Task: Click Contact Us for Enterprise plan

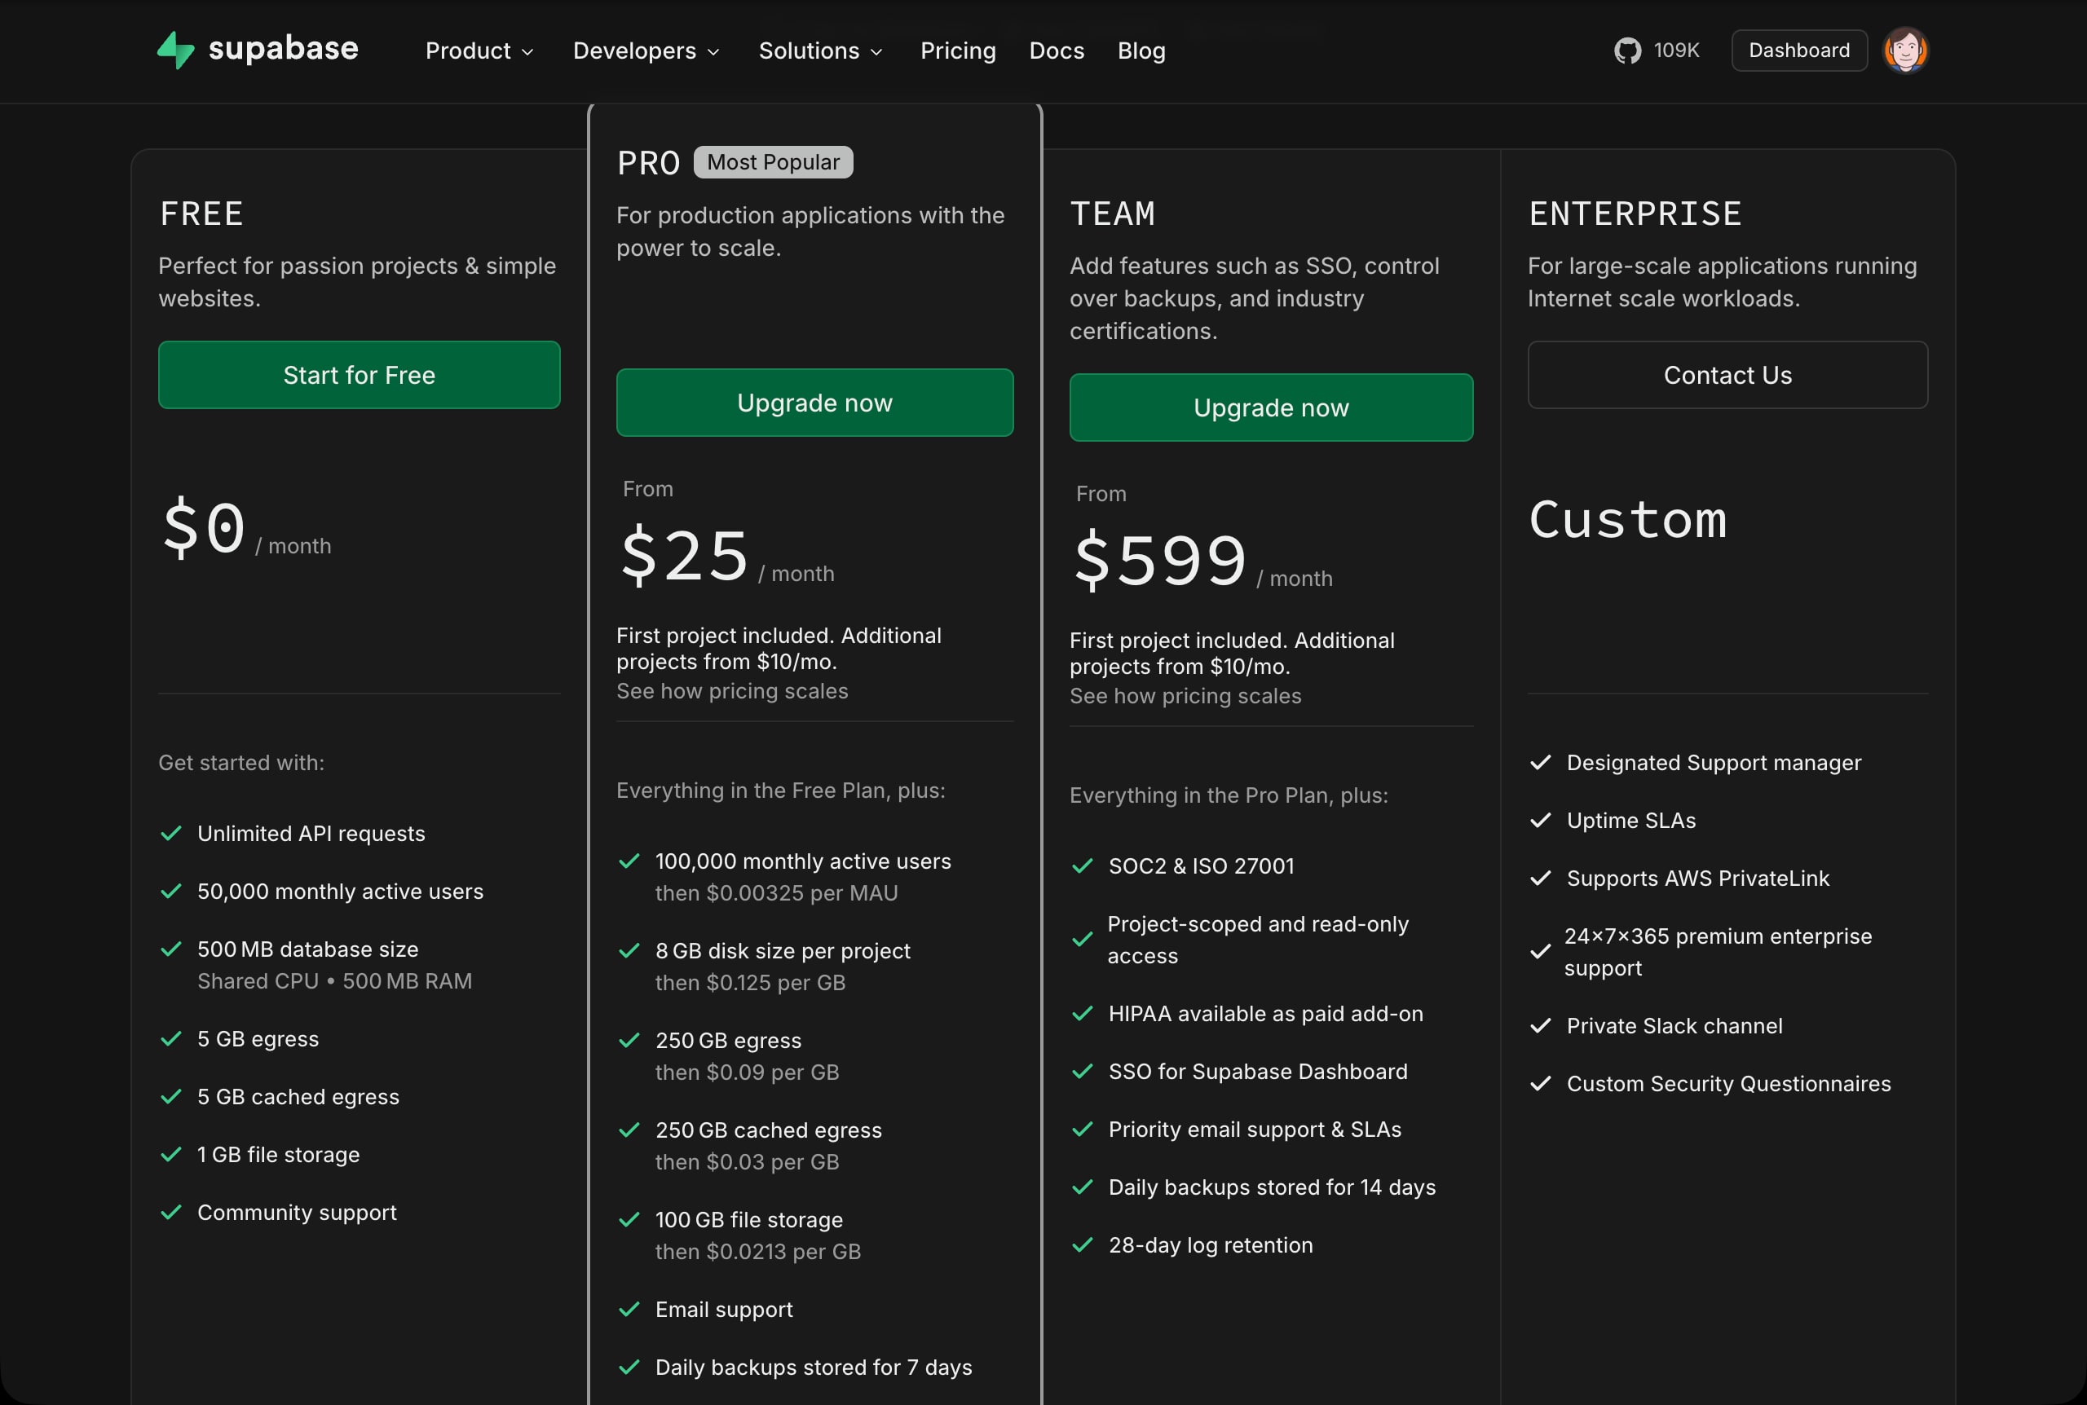Action: (x=1727, y=375)
